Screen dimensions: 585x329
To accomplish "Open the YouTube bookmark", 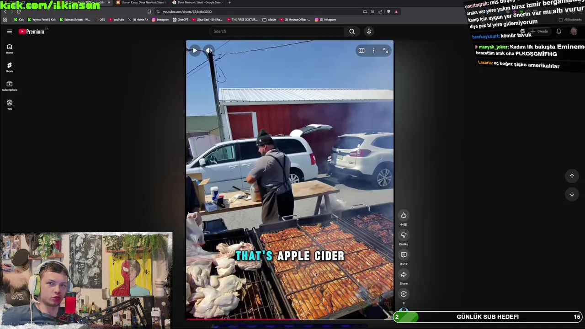I will [x=116, y=20].
